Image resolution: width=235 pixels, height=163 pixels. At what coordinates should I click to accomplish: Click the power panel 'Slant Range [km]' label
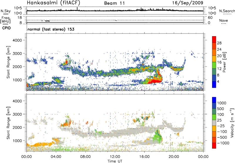(8, 62)
